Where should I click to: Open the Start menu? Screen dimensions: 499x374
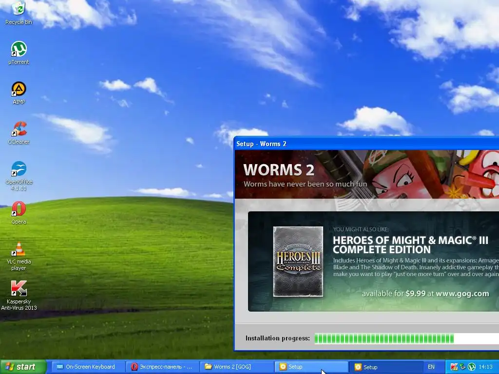[x=23, y=367]
